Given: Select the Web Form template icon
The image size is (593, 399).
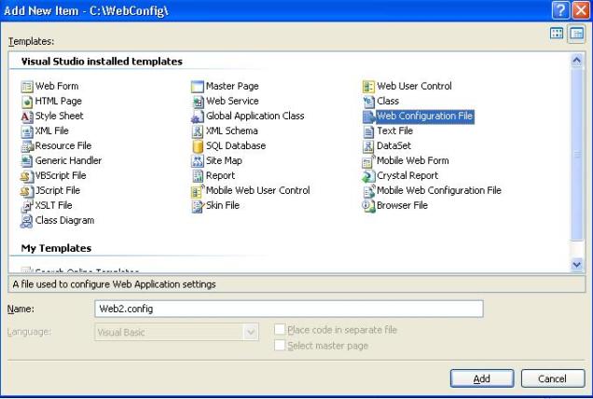Looking at the screenshot, I should pos(27,87).
